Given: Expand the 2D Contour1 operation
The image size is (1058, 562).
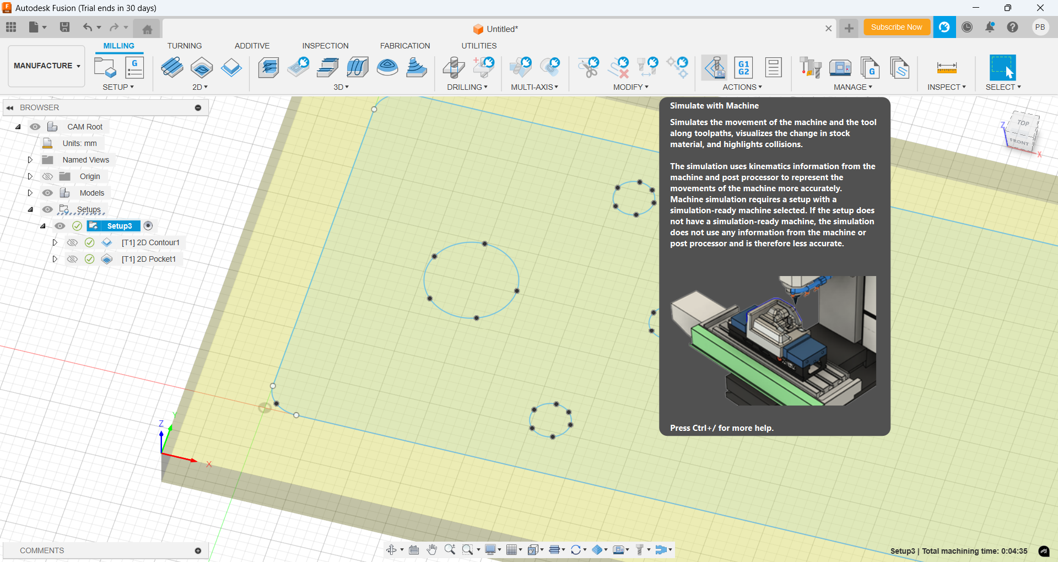Looking at the screenshot, I should 55,242.
